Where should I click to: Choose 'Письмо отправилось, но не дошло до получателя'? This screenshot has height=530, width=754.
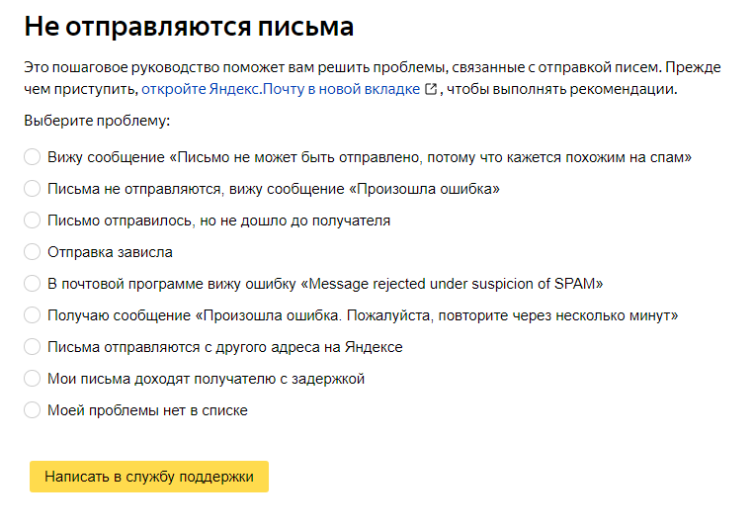click(x=33, y=221)
